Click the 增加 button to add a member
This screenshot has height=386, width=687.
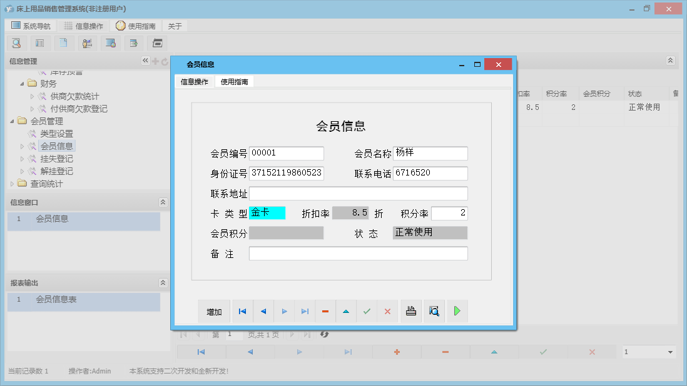[213, 310]
